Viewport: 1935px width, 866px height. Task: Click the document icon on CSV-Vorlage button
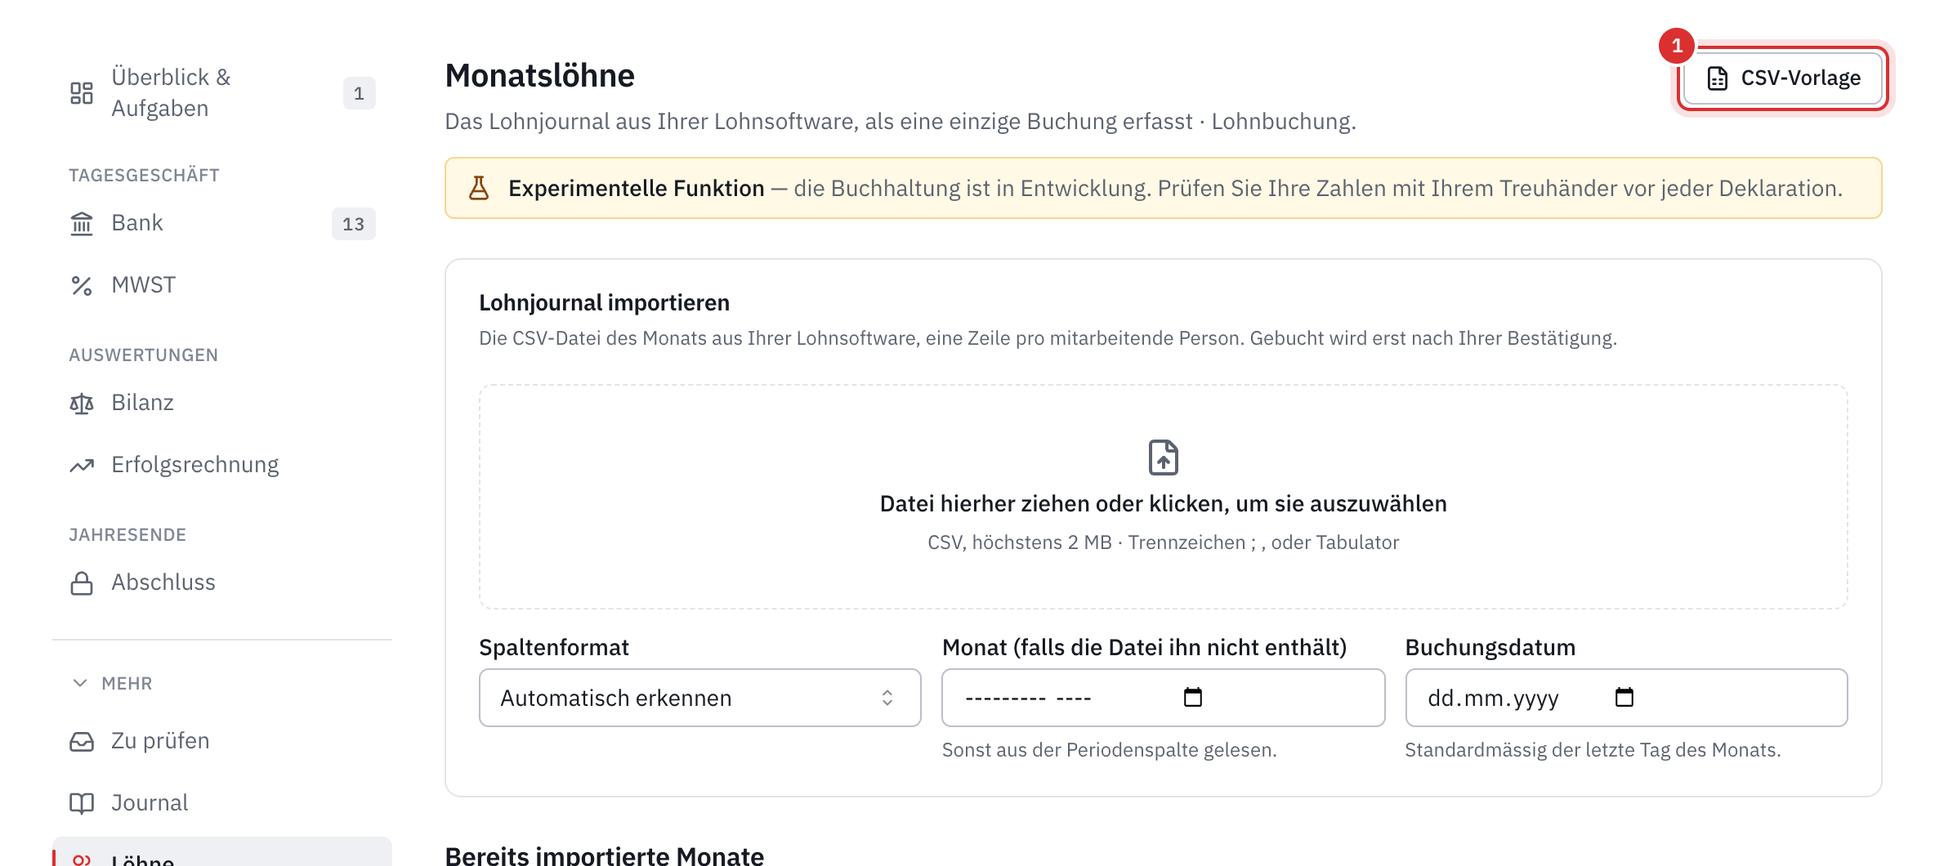coord(1718,78)
